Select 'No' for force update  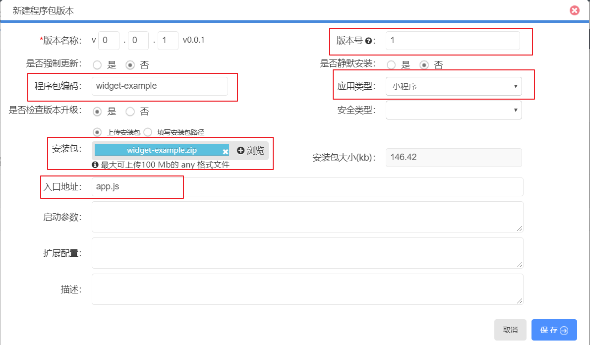tap(130, 65)
